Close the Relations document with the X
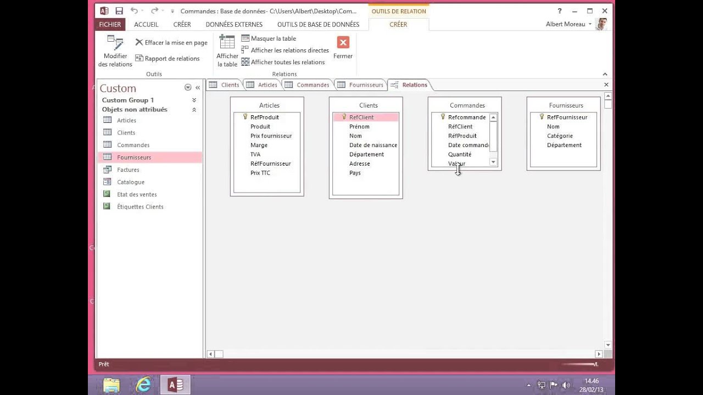The width and height of the screenshot is (703, 395). 606,84
